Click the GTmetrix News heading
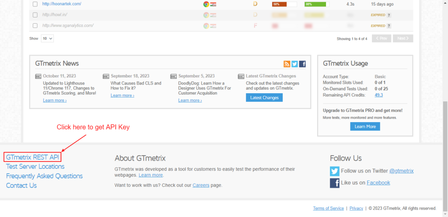The width and height of the screenshot is (448, 217). tap(57, 63)
